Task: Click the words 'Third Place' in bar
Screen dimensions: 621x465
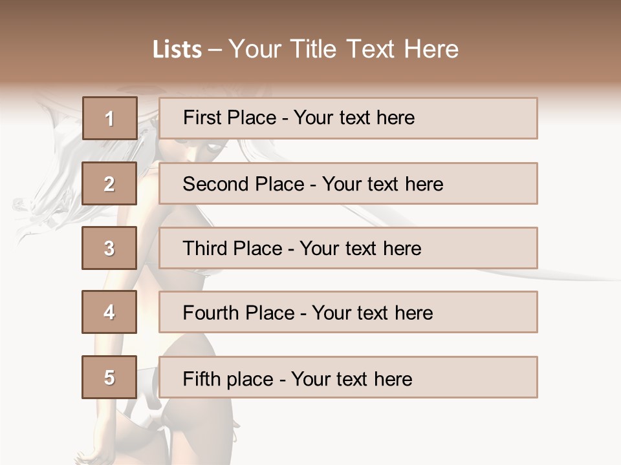Action: click(x=232, y=248)
